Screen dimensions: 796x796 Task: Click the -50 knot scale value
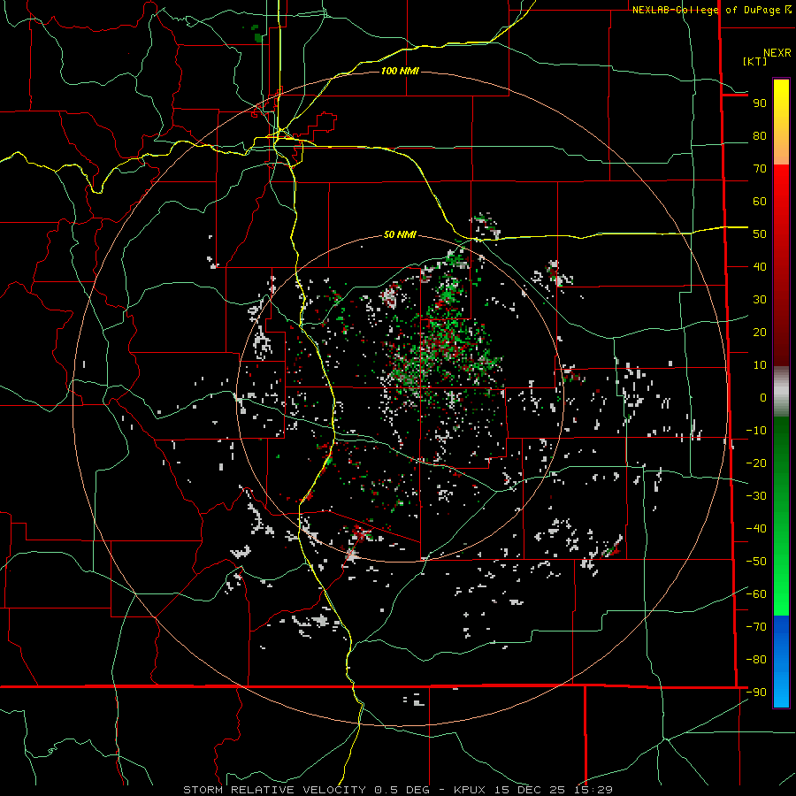(x=756, y=561)
